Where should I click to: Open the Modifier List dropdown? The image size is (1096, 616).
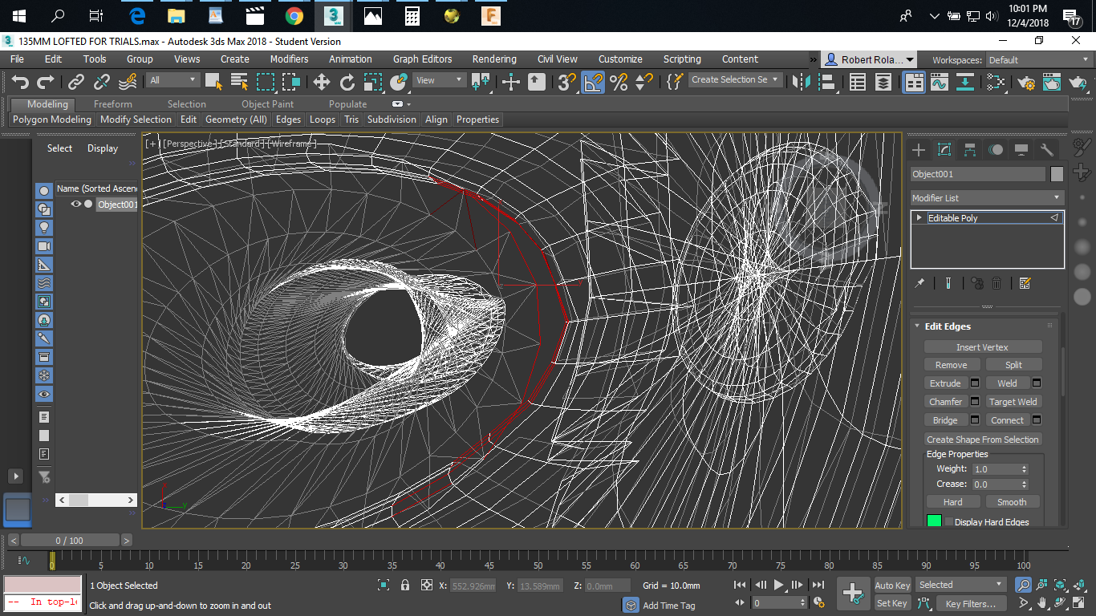987,198
